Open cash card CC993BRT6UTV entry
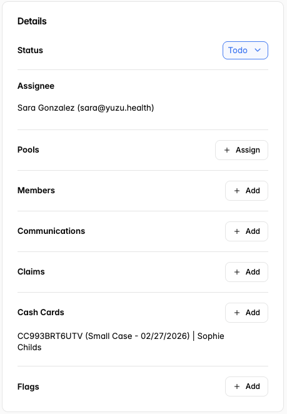This screenshot has width=287, height=414. click(121, 341)
